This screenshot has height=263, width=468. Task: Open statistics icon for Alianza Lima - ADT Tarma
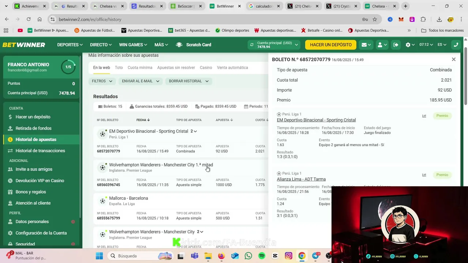[x=424, y=175]
